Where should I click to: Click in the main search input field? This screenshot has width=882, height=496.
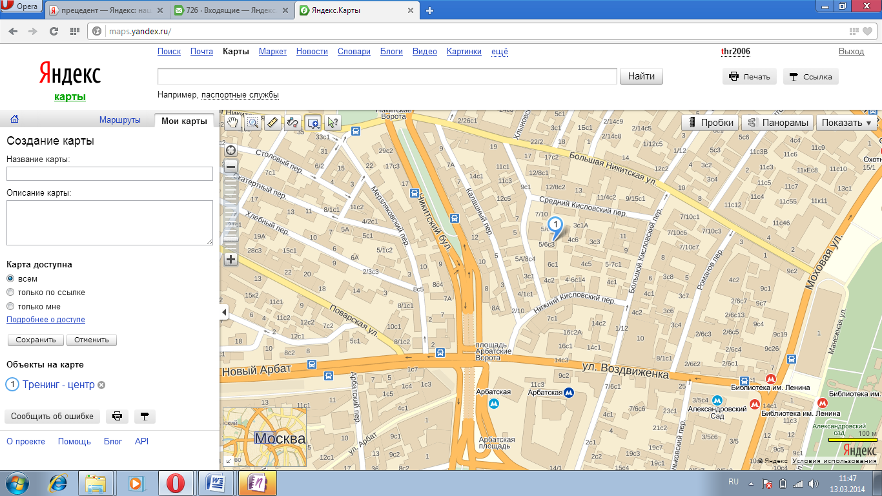tap(387, 76)
